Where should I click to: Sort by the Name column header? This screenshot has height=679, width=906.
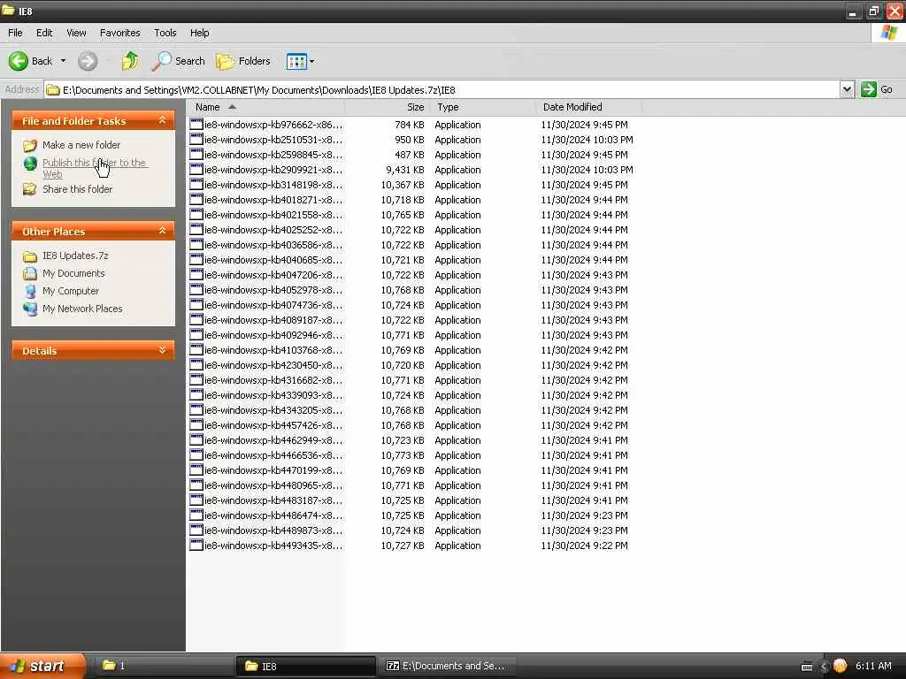pos(265,107)
